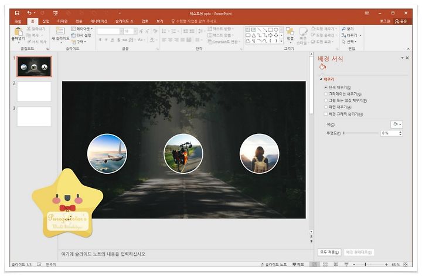Open the 선택 select dropdown

coord(349,42)
